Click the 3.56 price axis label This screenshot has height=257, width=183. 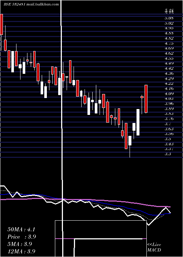(x=169, y=134)
